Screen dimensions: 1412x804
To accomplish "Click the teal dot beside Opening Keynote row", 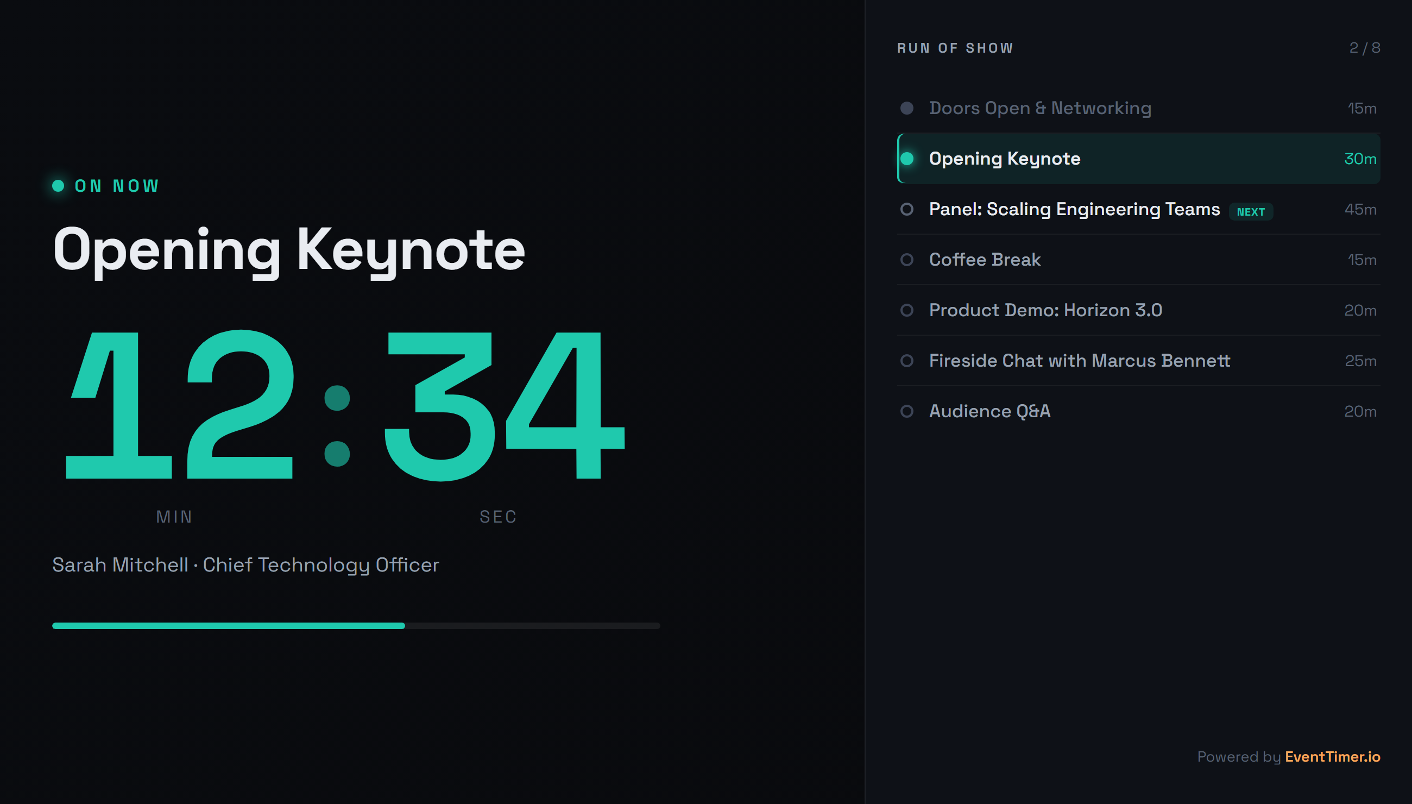I will 907,159.
